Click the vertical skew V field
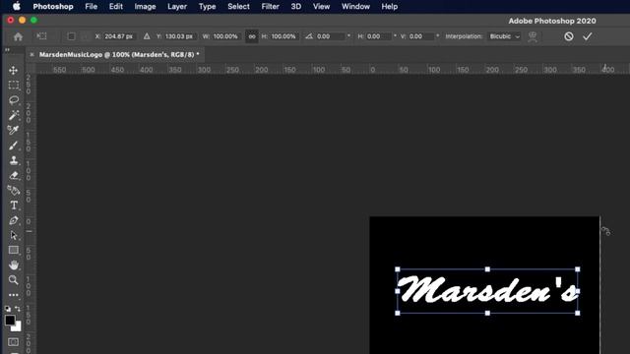This screenshot has height=354, width=630. point(421,36)
